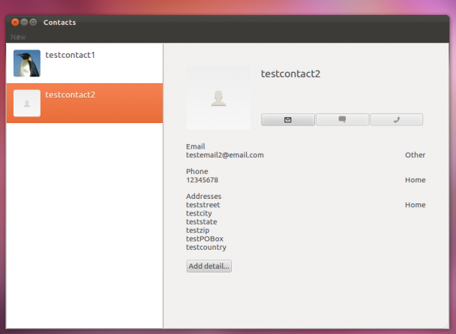This screenshot has width=456, height=334.
Task: Click the testPOBox address line
Action: 205,239
